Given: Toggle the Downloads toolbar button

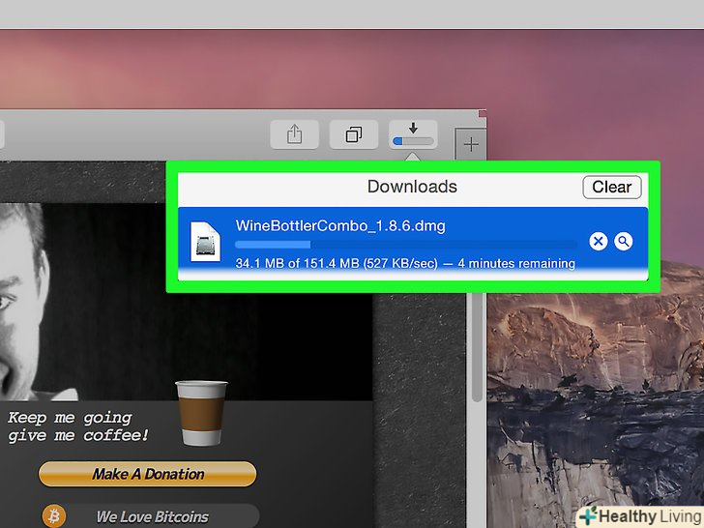Looking at the screenshot, I should pyautogui.click(x=413, y=134).
